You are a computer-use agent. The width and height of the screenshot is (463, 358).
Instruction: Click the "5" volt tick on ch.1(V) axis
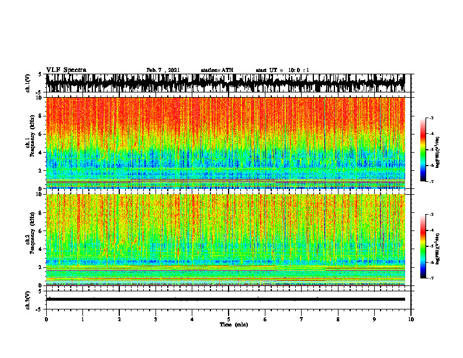(40, 75)
